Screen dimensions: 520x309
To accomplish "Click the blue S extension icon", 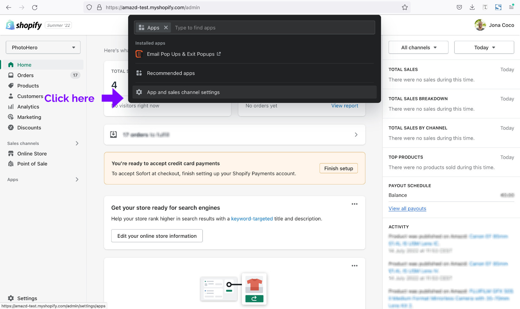I will [498, 7].
